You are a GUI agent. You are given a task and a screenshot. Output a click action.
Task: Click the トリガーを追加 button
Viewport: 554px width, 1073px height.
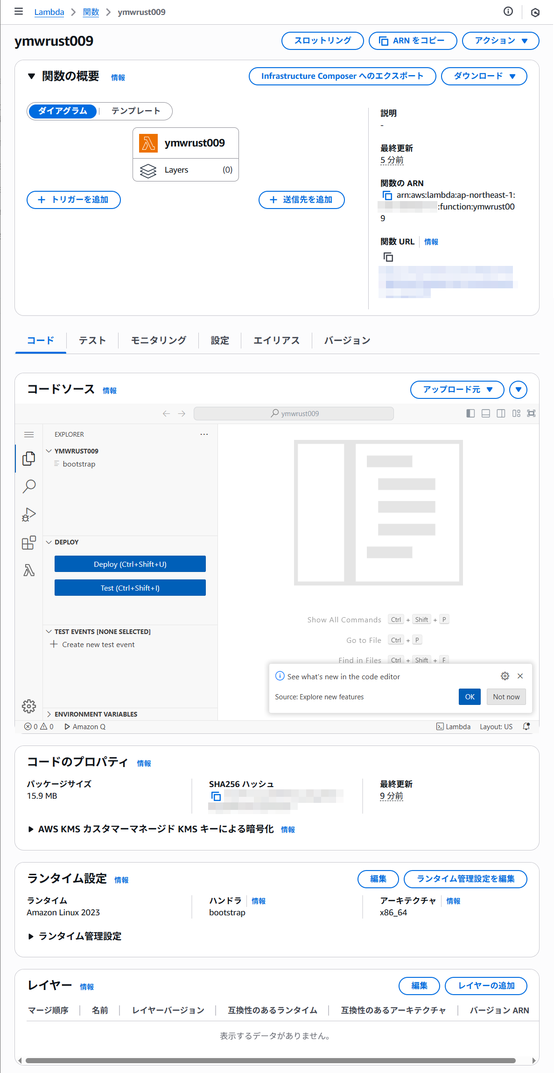[74, 200]
